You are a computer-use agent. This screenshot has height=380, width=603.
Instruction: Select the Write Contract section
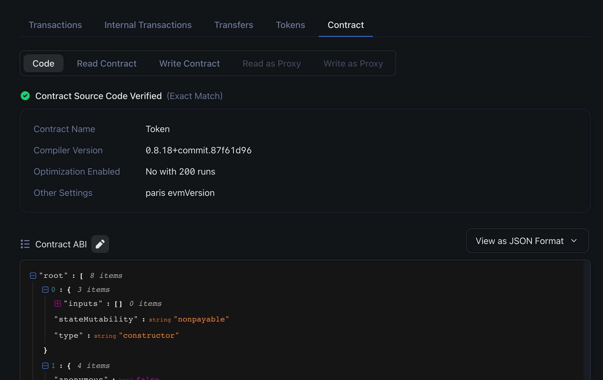189,63
